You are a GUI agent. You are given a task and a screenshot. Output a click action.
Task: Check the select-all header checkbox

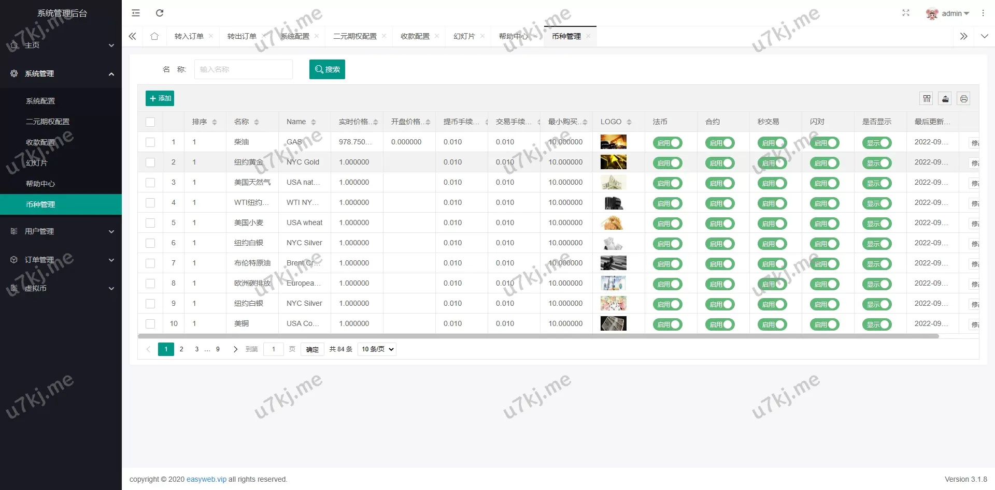tap(150, 122)
